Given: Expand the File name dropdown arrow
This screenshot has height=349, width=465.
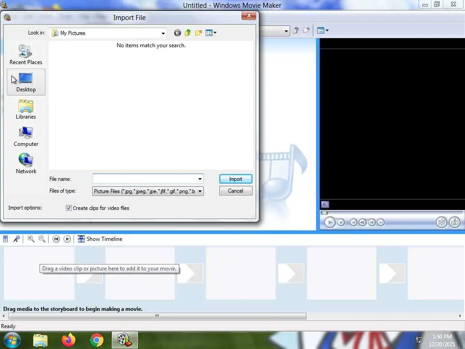Looking at the screenshot, I should click(x=200, y=179).
